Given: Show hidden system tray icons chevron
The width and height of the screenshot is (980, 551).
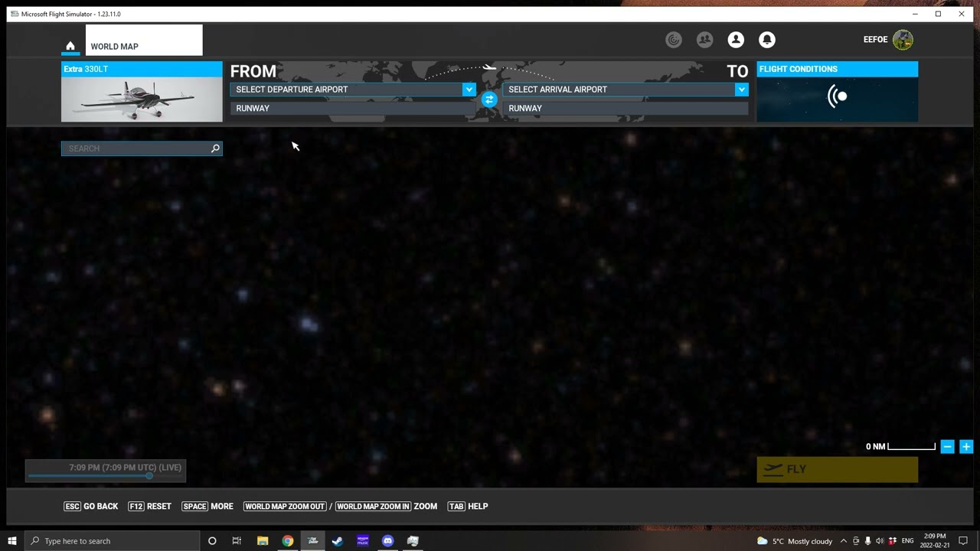Looking at the screenshot, I should coord(844,541).
